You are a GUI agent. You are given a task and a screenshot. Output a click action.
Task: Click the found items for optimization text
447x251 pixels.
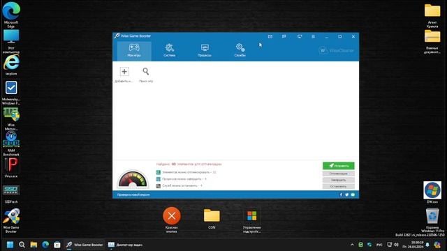189,165
